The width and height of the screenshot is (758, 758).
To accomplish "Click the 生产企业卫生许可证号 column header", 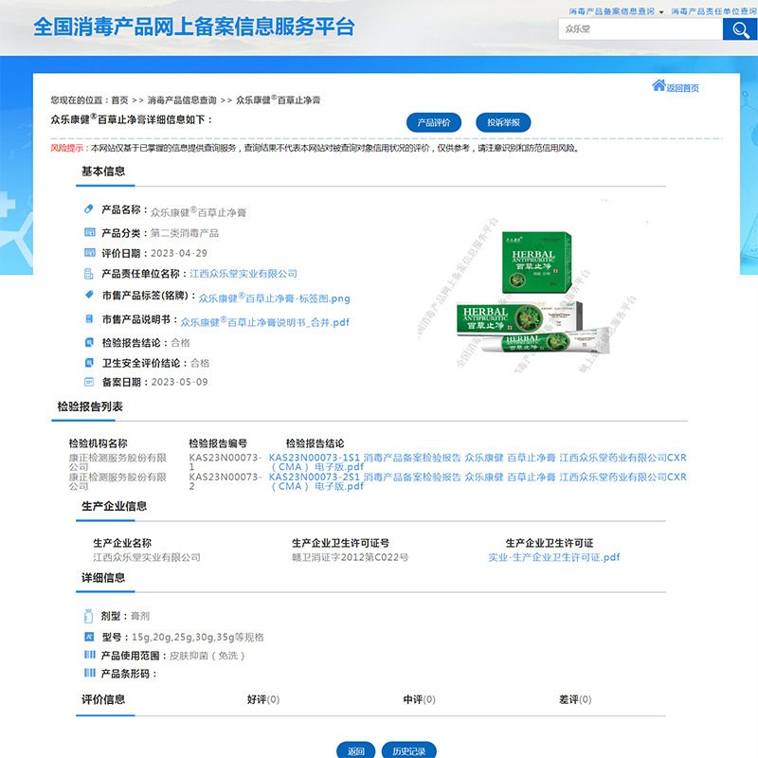I will 340,542.
